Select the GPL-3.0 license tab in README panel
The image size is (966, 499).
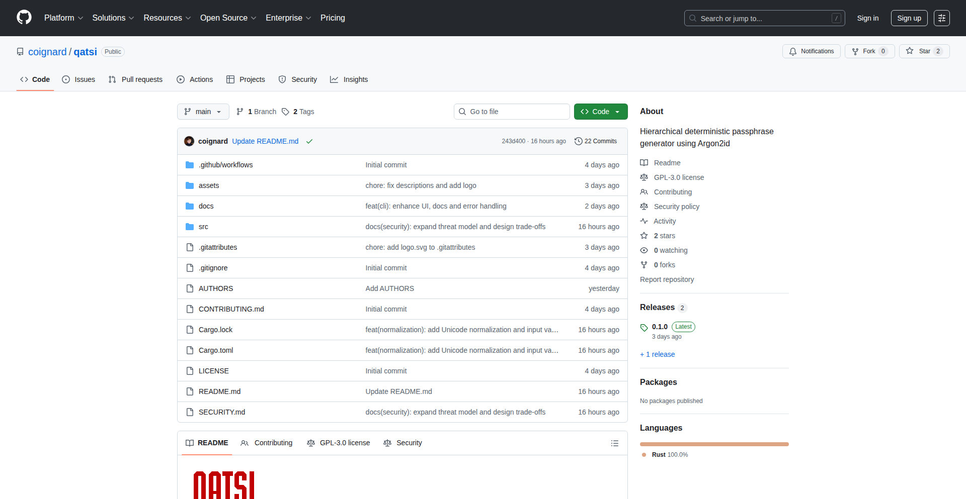(x=339, y=443)
